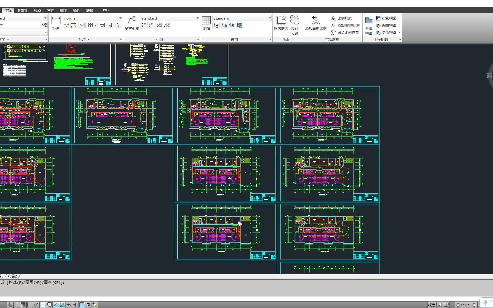The image size is (493, 308).
Task: Click the remove leader icon
Action: coord(151,25)
